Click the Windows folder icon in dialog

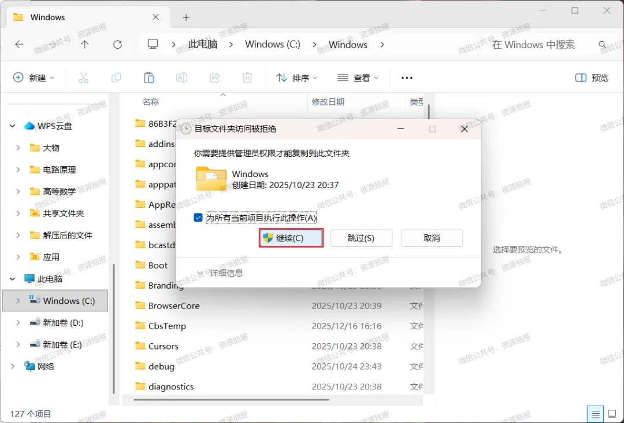pyautogui.click(x=211, y=178)
